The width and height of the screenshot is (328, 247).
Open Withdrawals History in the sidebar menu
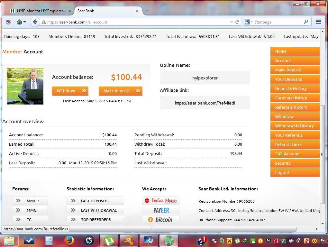pyautogui.click(x=295, y=126)
